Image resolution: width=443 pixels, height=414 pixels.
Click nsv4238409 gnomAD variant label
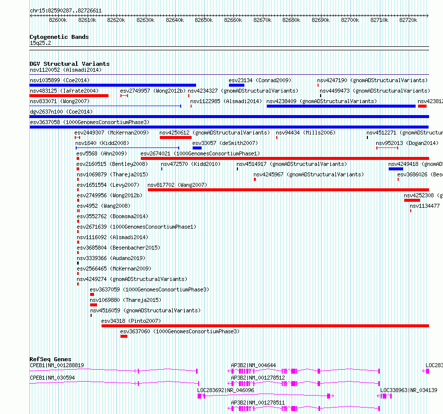[x=322, y=101]
